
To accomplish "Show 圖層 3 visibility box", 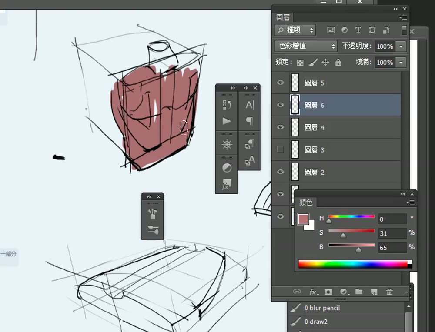I will [x=280, y=149].
